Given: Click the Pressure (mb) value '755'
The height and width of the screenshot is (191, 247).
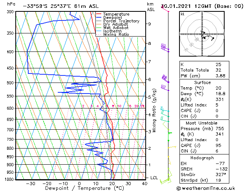Looking at the screenshot, I should [x=220, y=129].
